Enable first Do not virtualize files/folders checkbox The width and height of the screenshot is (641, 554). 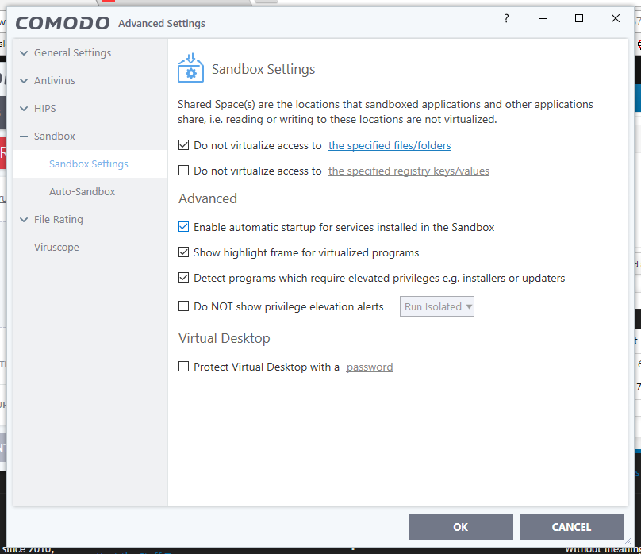(183, 145)
